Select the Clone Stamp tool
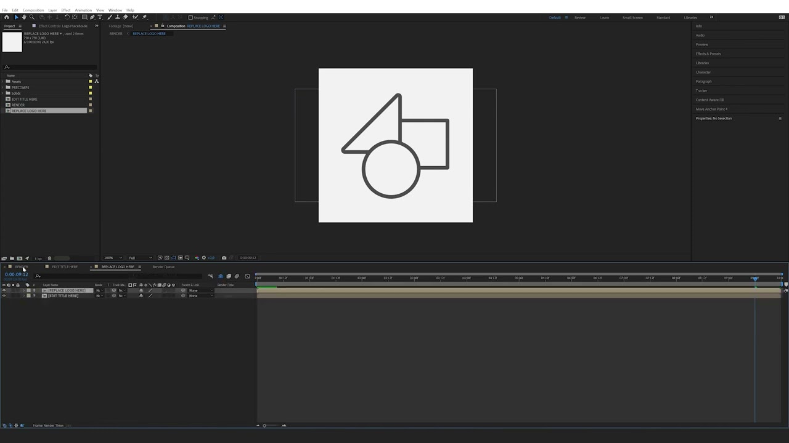Screen dimensions: 789x443 118,17
